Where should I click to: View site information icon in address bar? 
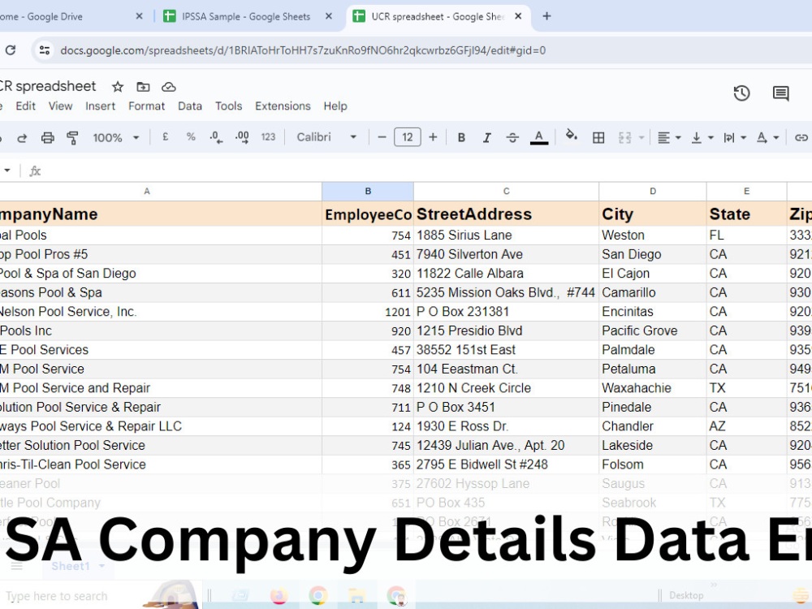point(45,50)
